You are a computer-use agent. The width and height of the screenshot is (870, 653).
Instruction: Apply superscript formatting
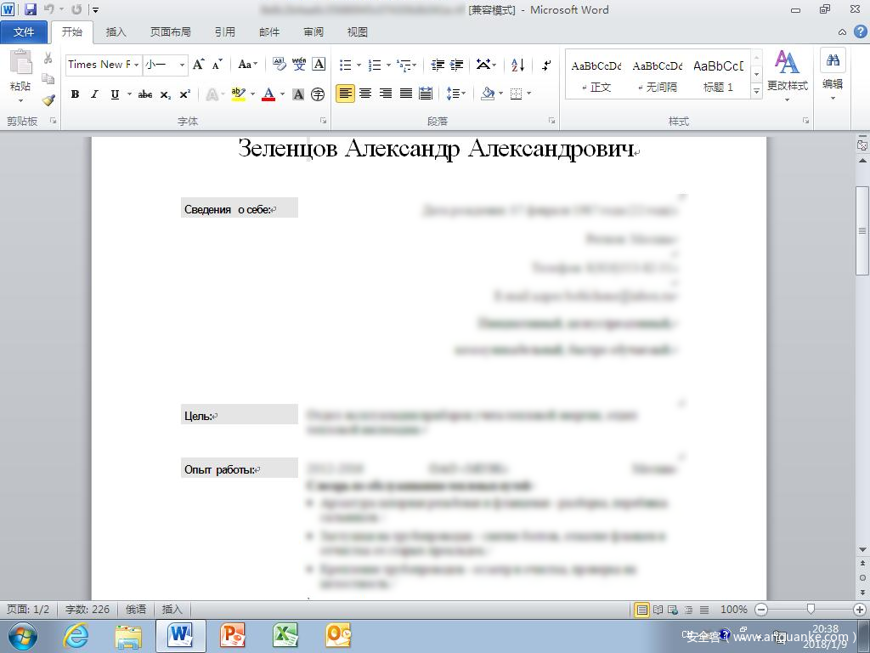(184, 94)
